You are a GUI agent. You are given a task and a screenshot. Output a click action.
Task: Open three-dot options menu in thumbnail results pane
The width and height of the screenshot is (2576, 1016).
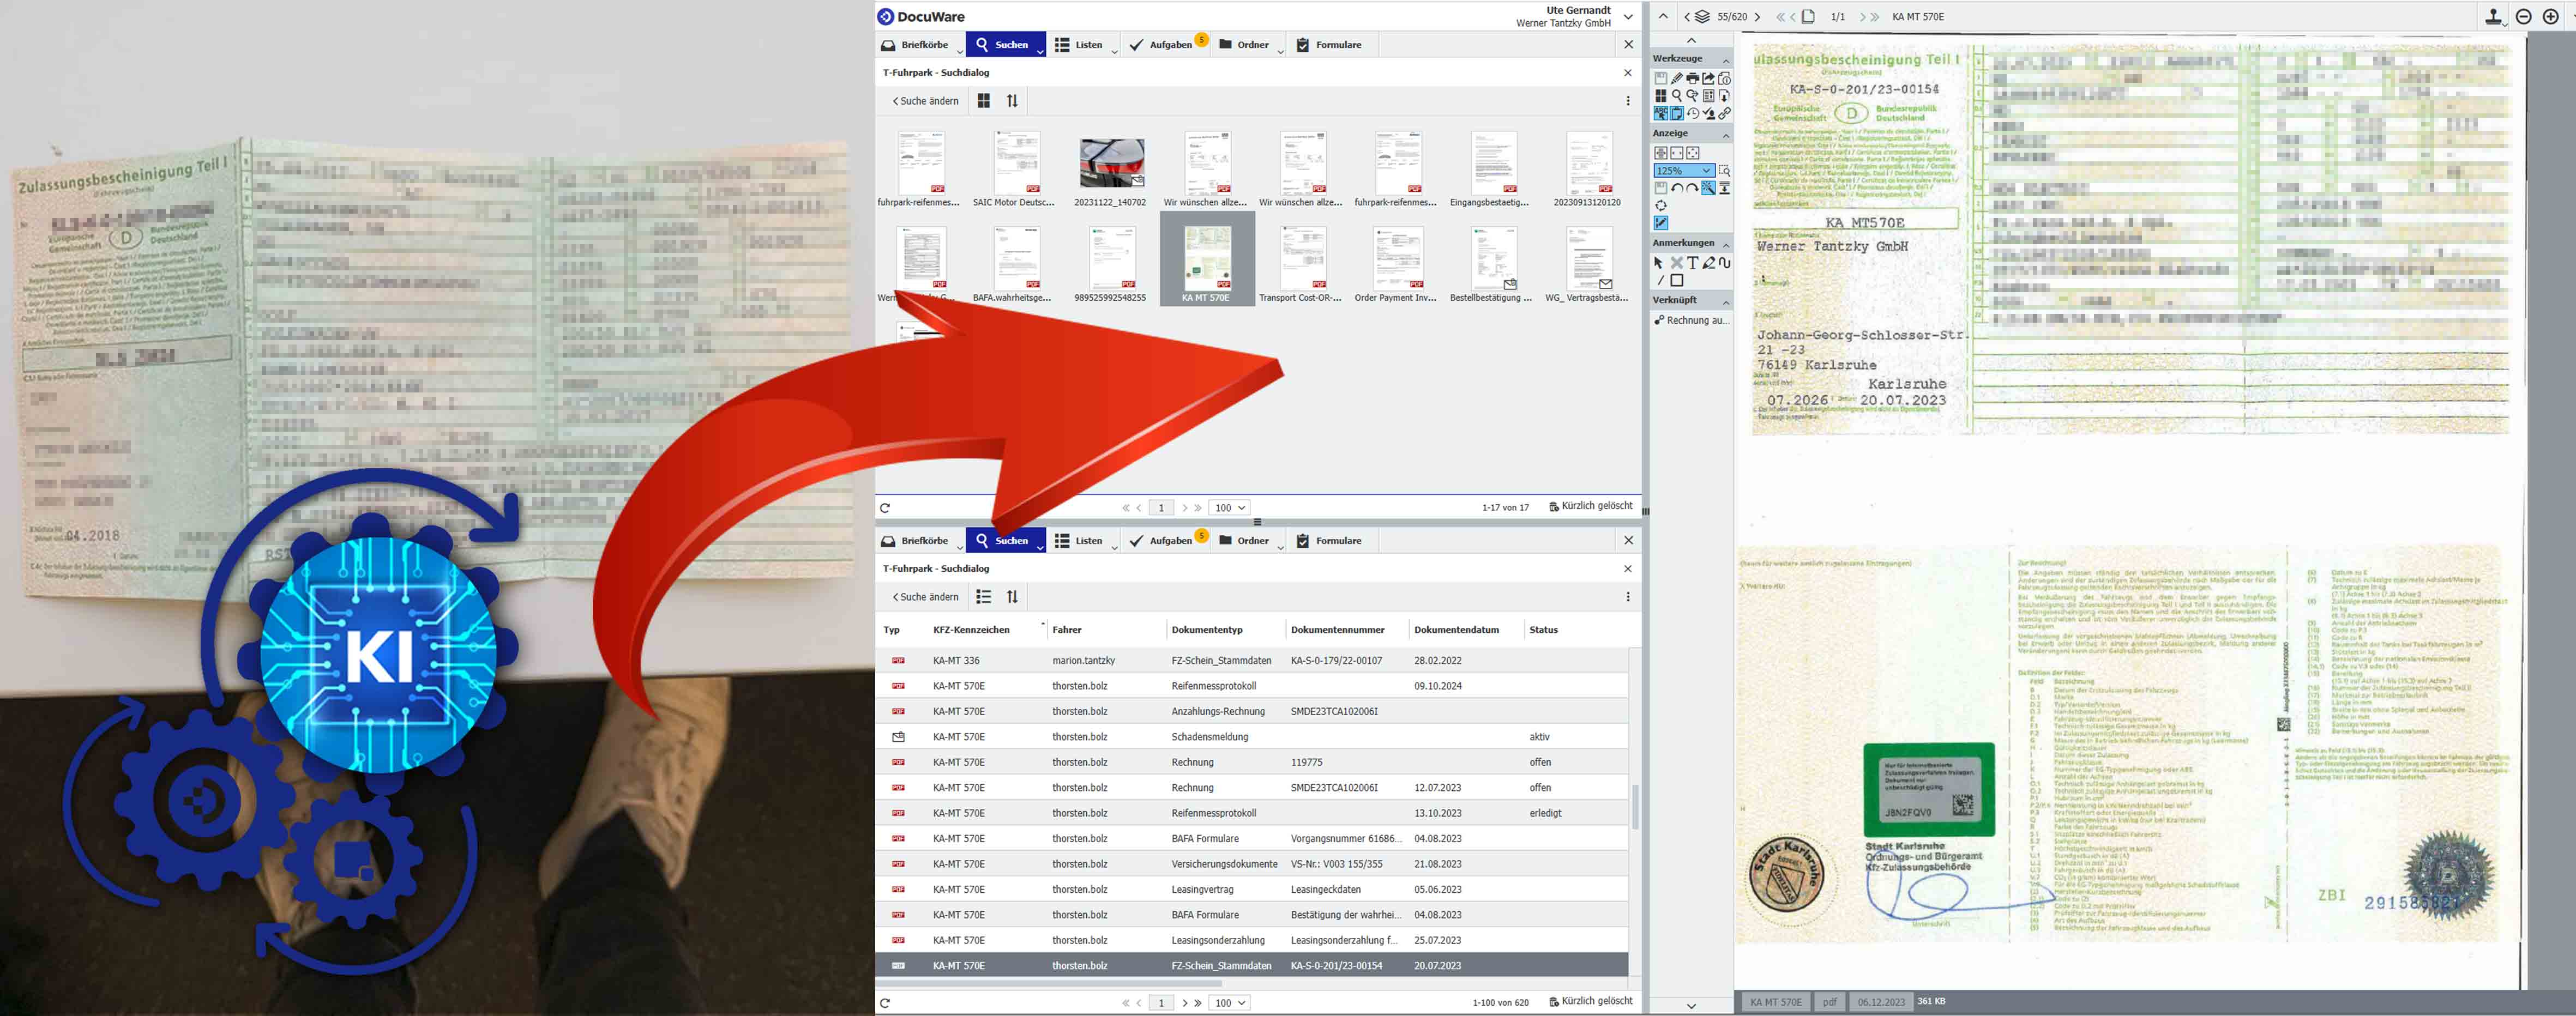[1628, 101]
